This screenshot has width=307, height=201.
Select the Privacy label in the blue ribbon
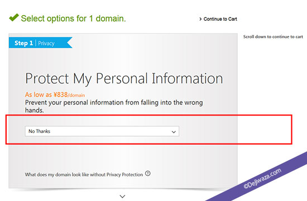tap(46, 44)
